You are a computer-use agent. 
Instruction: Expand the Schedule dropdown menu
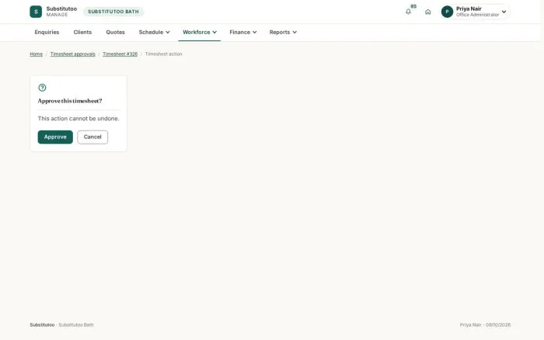pyautogui.click(x=154, y=33)
